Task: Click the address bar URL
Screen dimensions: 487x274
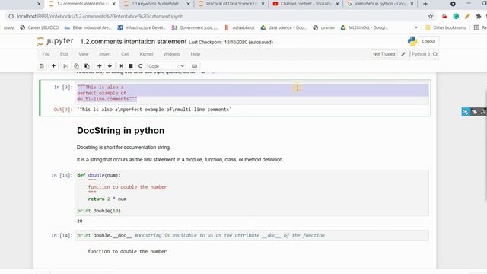Action: pyautogui.click(x=100, y=16)
